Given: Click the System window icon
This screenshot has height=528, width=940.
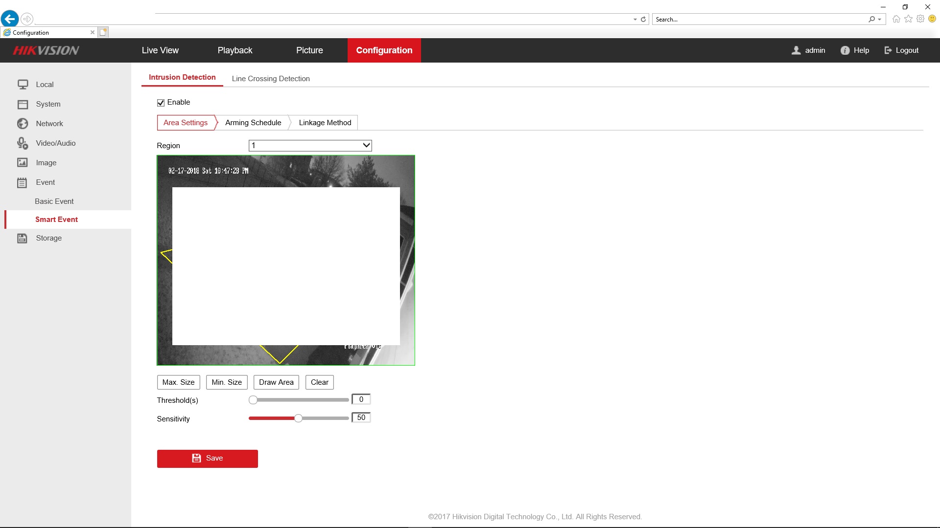Looking at the screenshot, I should (23, 104).
